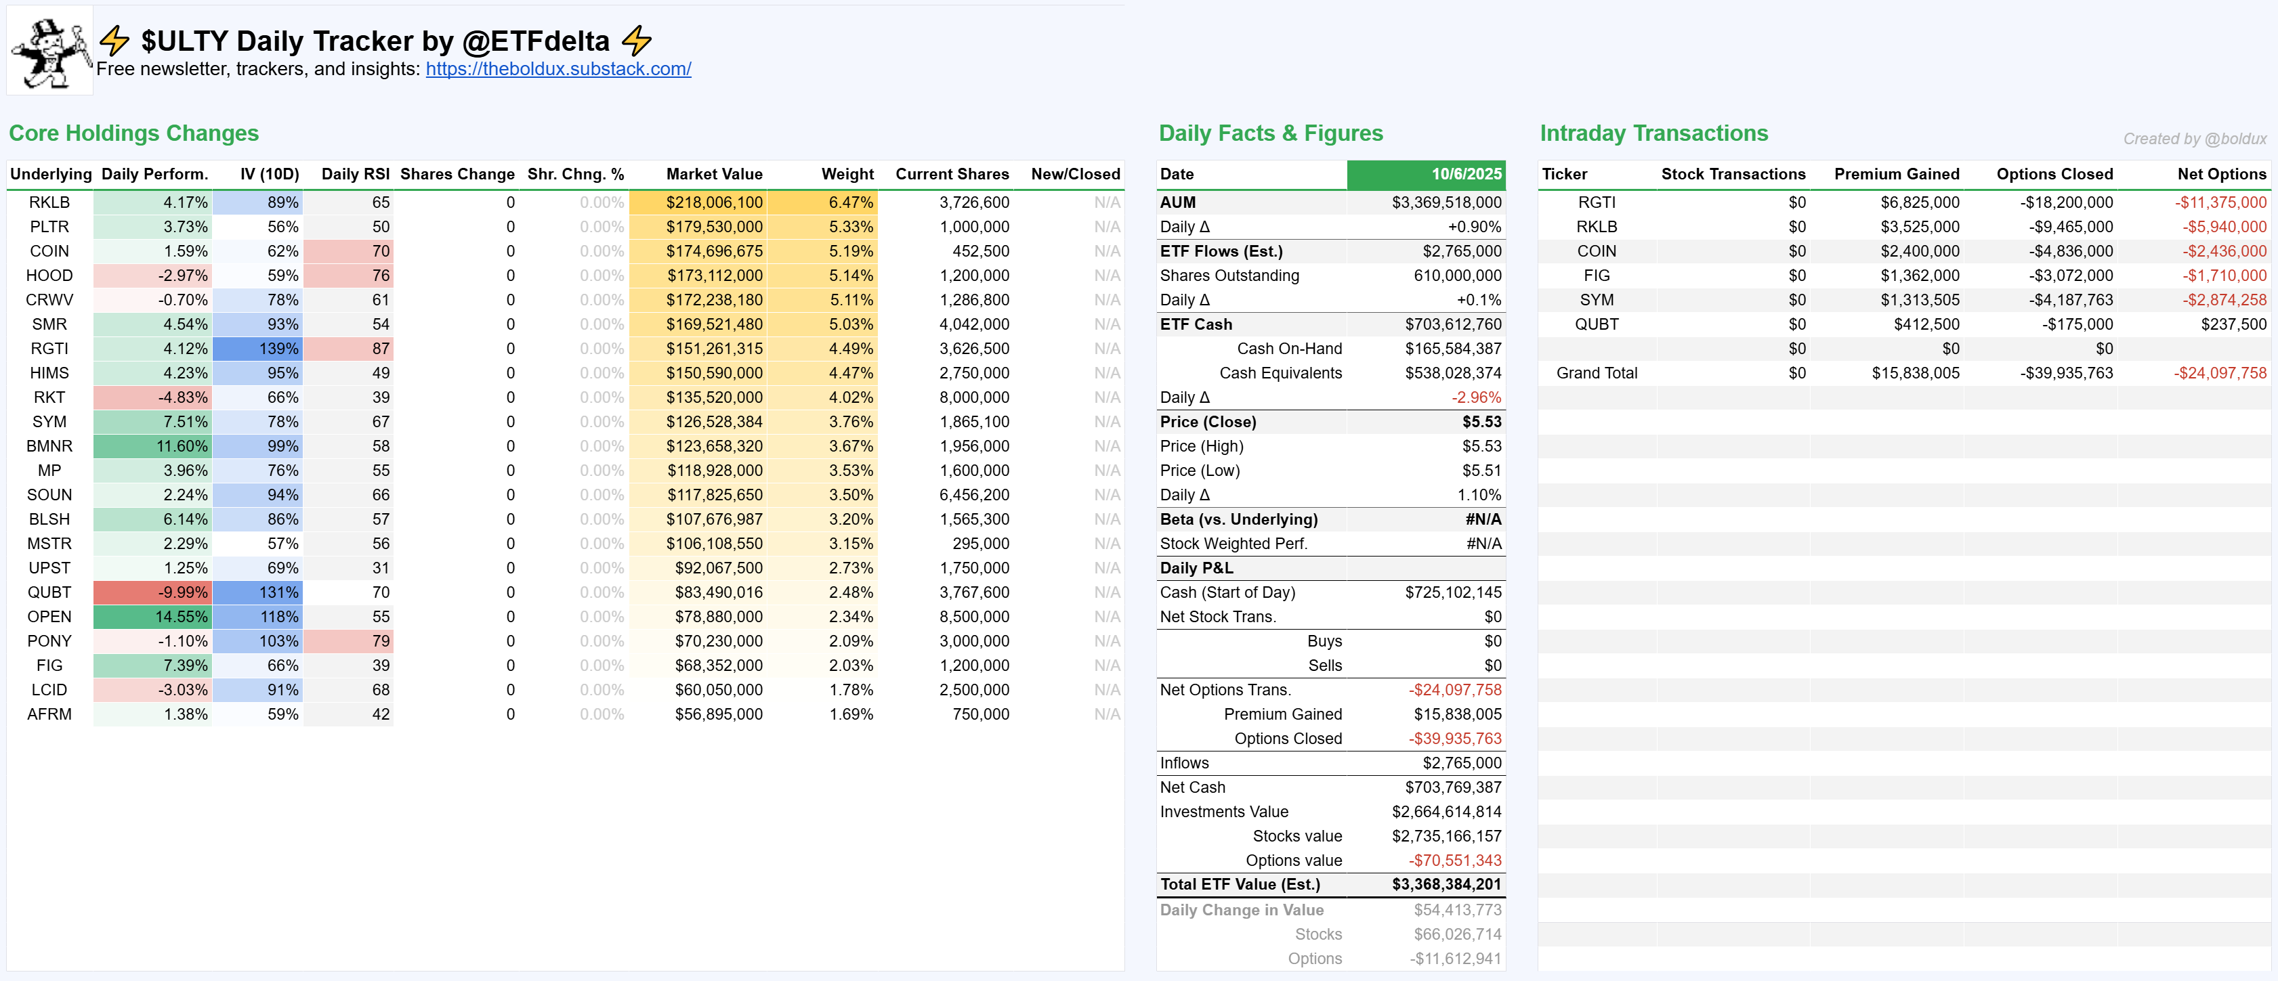
Task: Select the IV (10D) column header
Action: 269,174
